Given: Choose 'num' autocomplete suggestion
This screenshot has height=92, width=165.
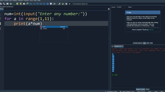Looking at the screenshot, I should click(54, 27).
